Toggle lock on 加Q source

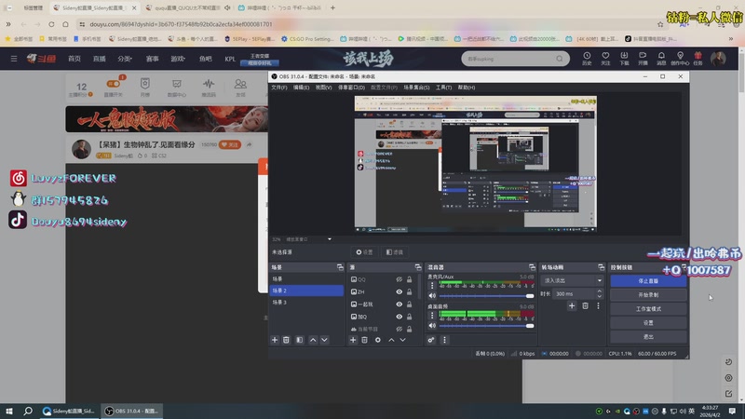pyautogui.click(x=409, y=317)
